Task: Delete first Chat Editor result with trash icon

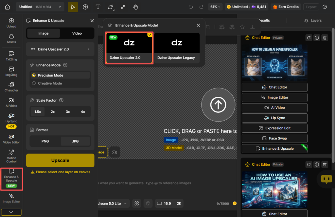Action: [325, 38]
